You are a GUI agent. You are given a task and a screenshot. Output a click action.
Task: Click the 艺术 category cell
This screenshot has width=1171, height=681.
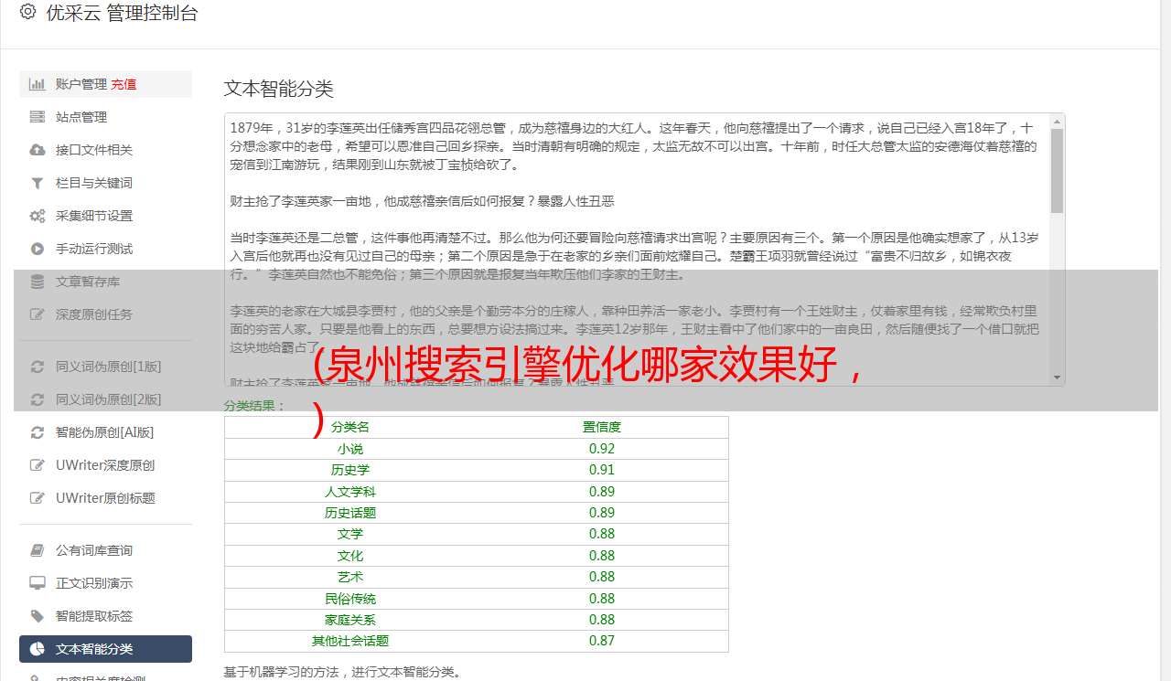click(x=350, y=577)
